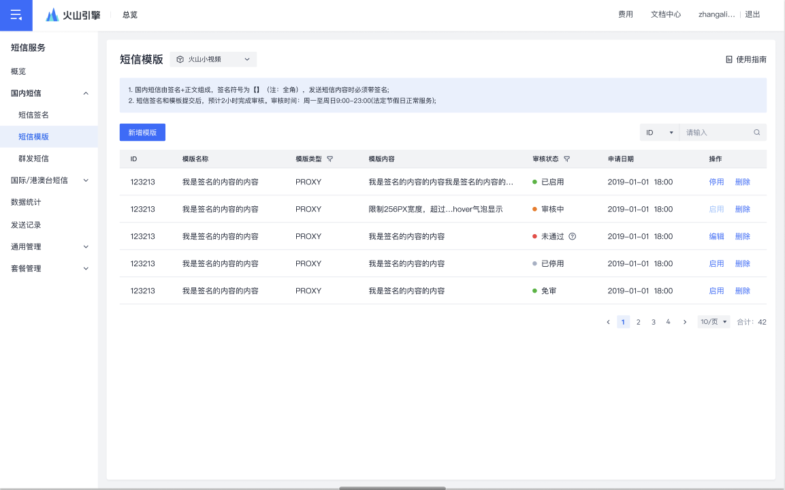Click 退出 to log out

tap(752, 14)
